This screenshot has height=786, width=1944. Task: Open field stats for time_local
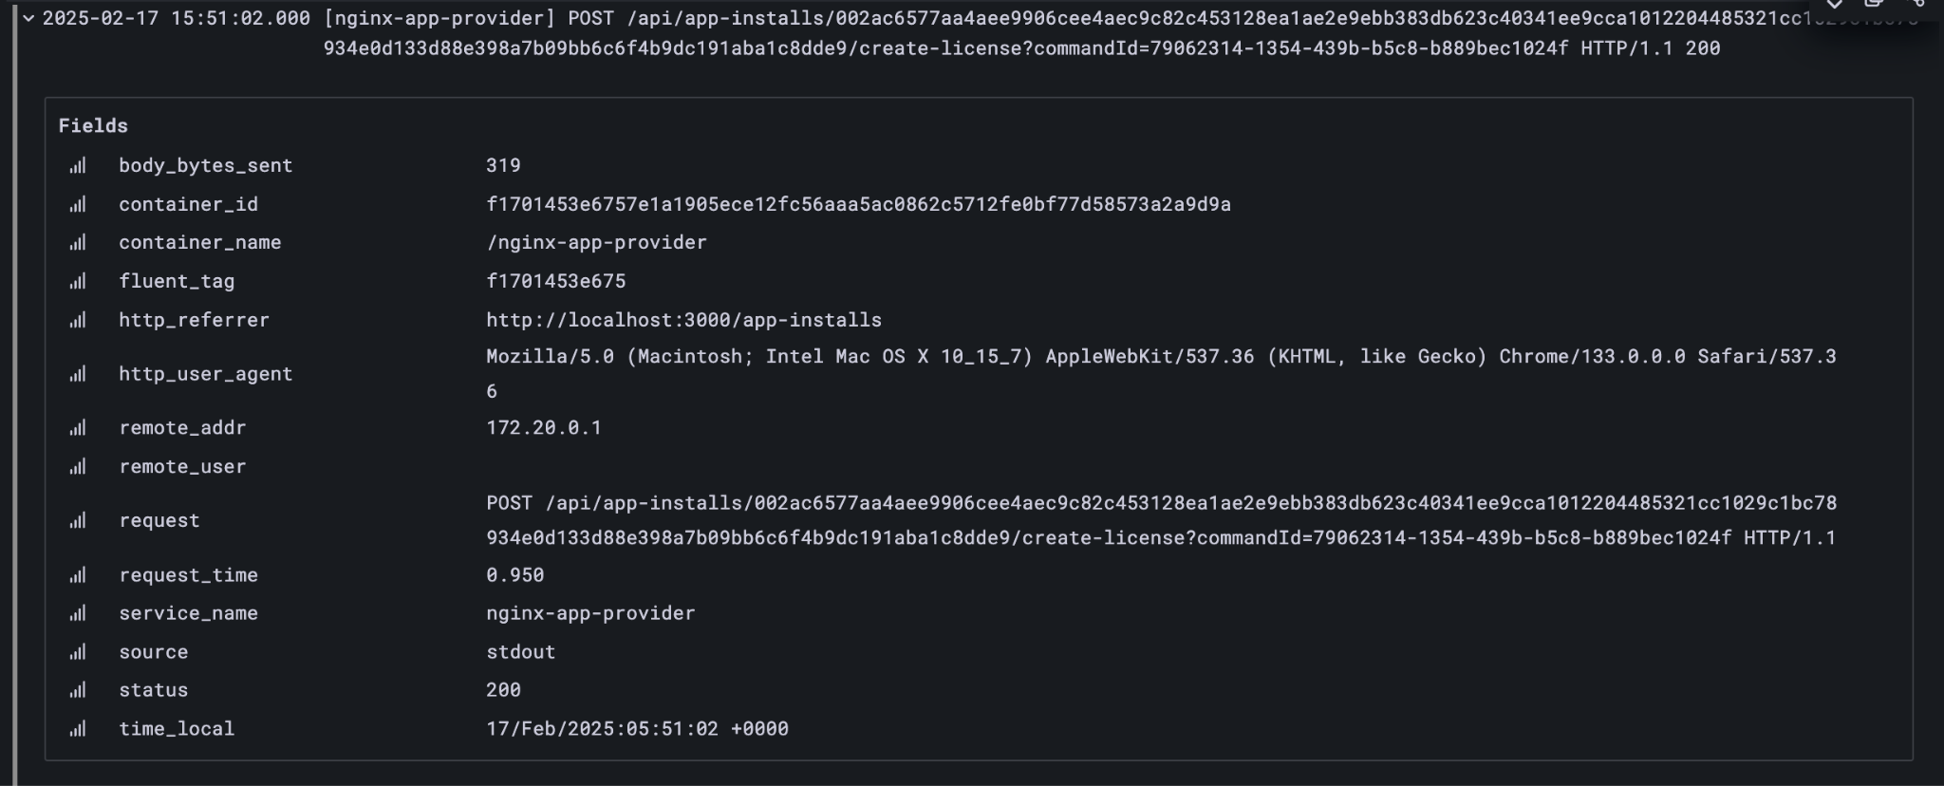pyautogui.click(x=79, y=729)
